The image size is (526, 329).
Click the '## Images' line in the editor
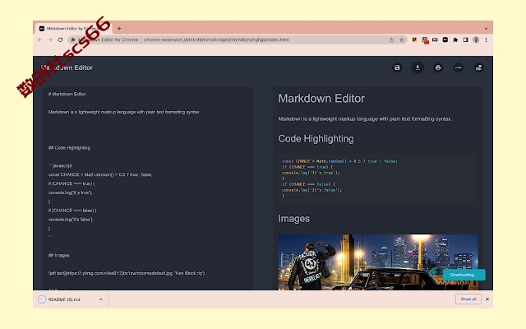point(58,255)
